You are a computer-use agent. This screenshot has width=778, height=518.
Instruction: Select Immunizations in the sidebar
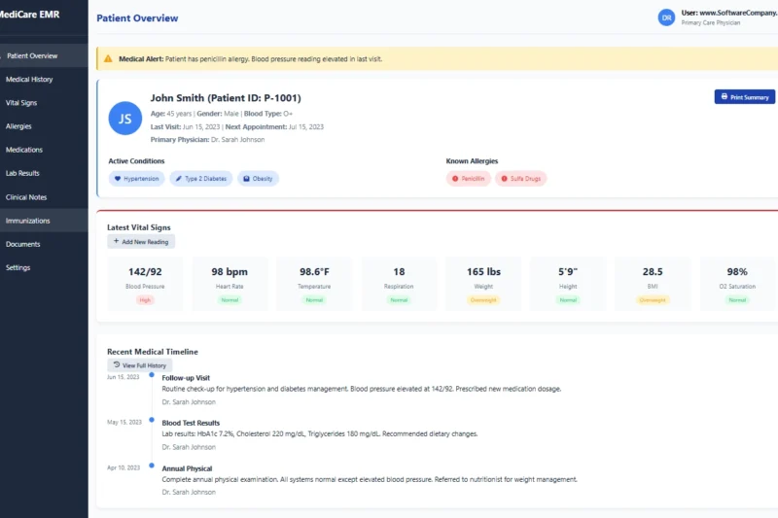point(44,221)
